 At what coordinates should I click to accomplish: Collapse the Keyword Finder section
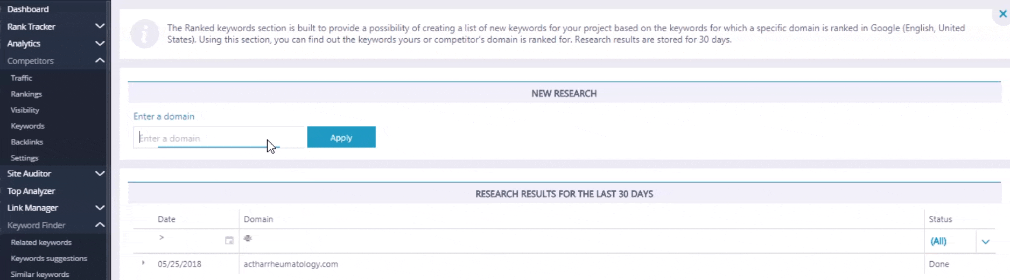(x=100, y=225)
